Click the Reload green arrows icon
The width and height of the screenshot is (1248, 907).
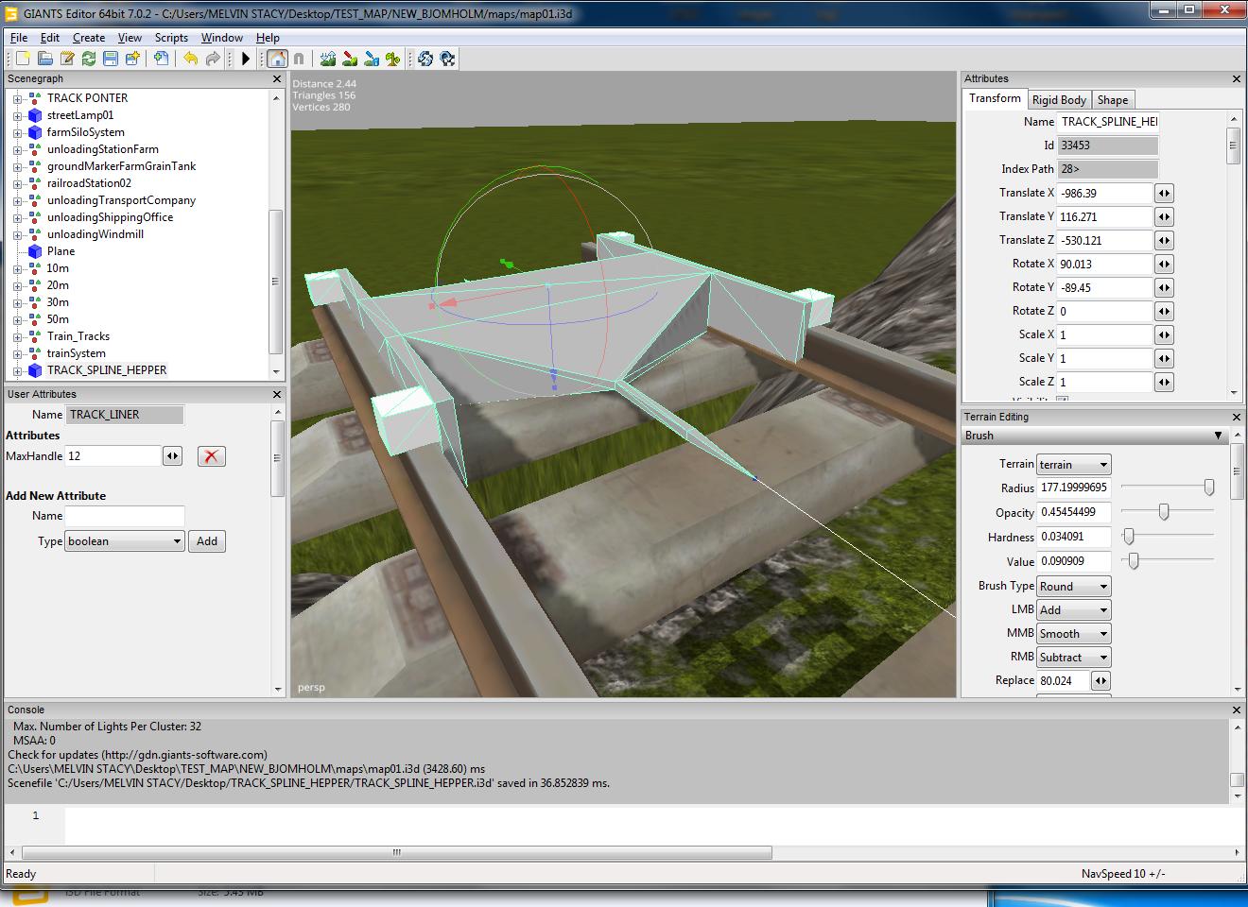(89, 59)
